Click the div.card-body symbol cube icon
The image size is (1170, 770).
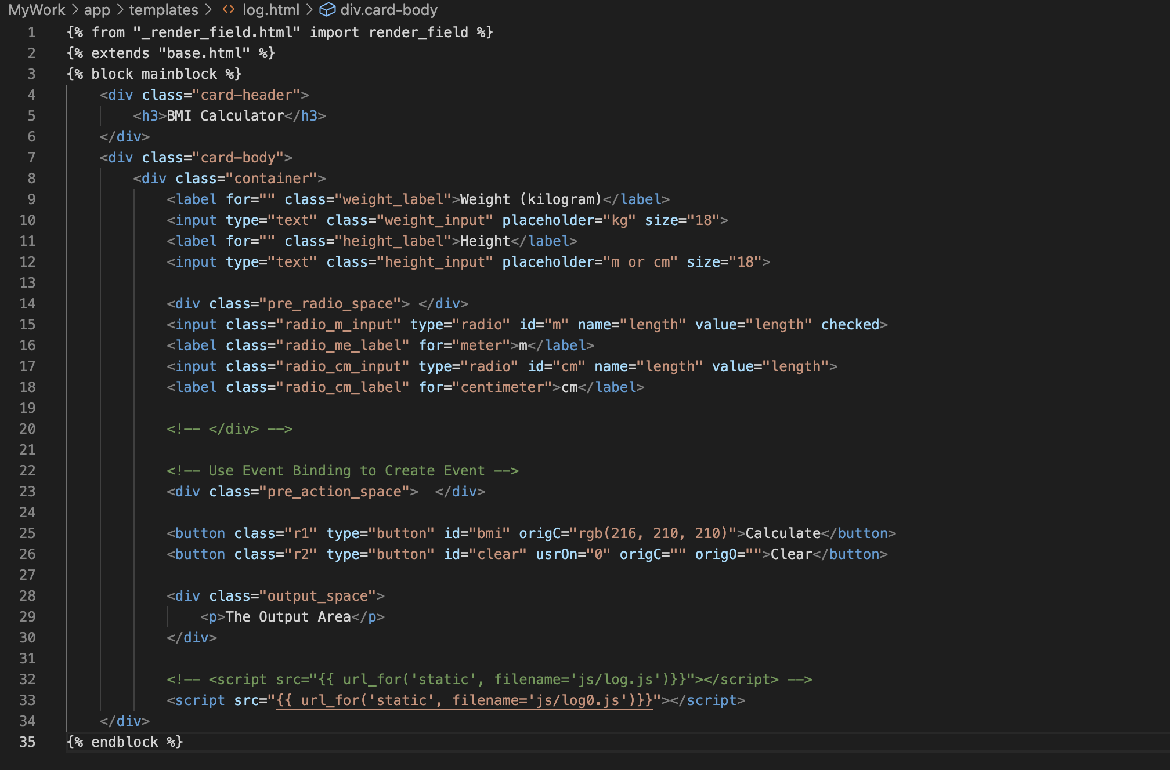[328, 10]
